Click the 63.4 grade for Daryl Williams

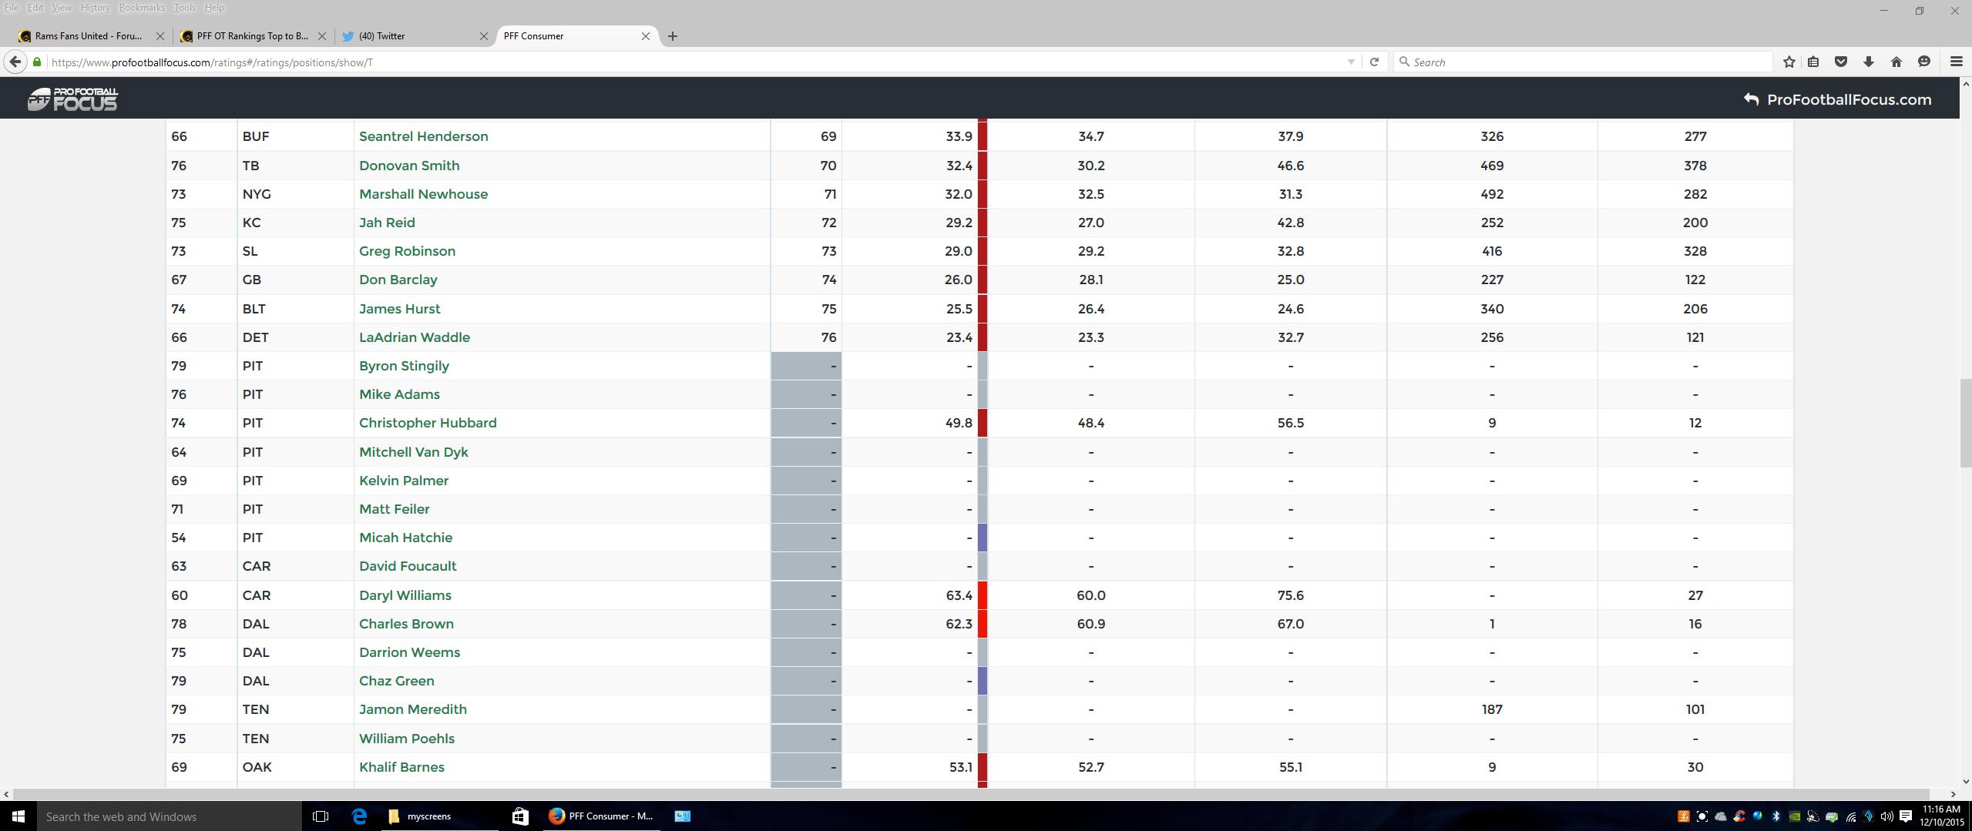click(959, 595)
